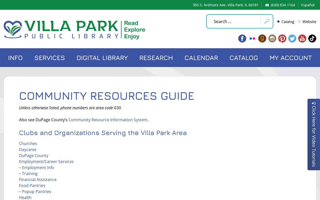Screen dimensions: 320x200
Task: Open the My Account menu
Action: coord(291,58)
